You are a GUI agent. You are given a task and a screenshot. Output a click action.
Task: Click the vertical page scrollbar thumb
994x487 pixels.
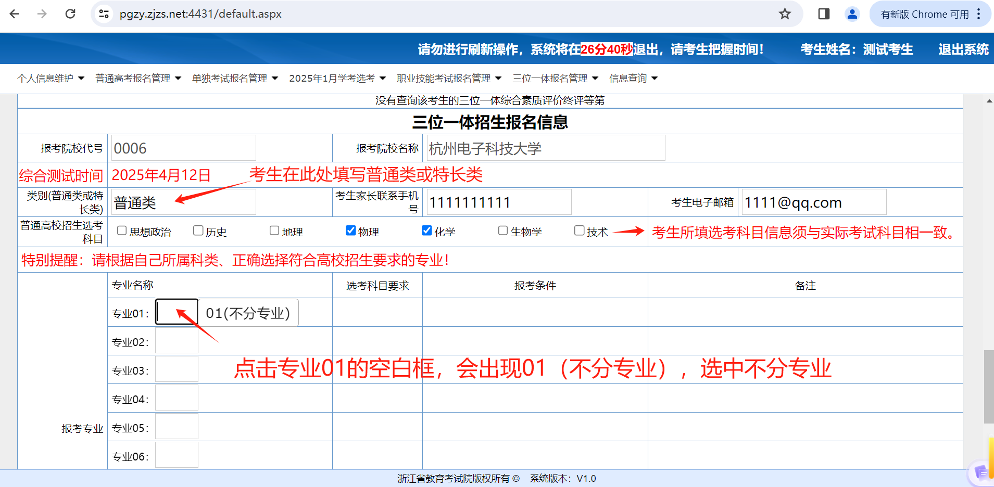tap(988, 387)
